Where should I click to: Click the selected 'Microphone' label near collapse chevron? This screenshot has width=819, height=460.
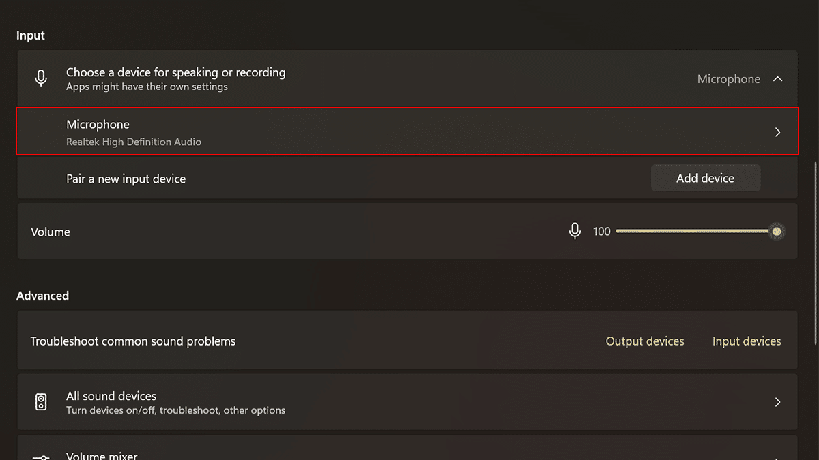[728, 79]
